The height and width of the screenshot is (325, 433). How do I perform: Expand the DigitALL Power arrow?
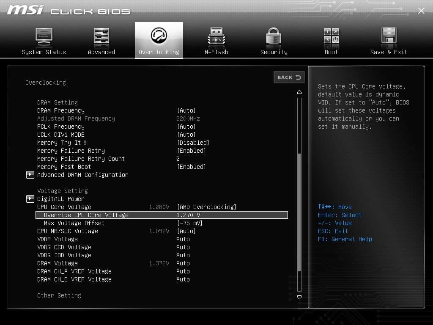30,199
